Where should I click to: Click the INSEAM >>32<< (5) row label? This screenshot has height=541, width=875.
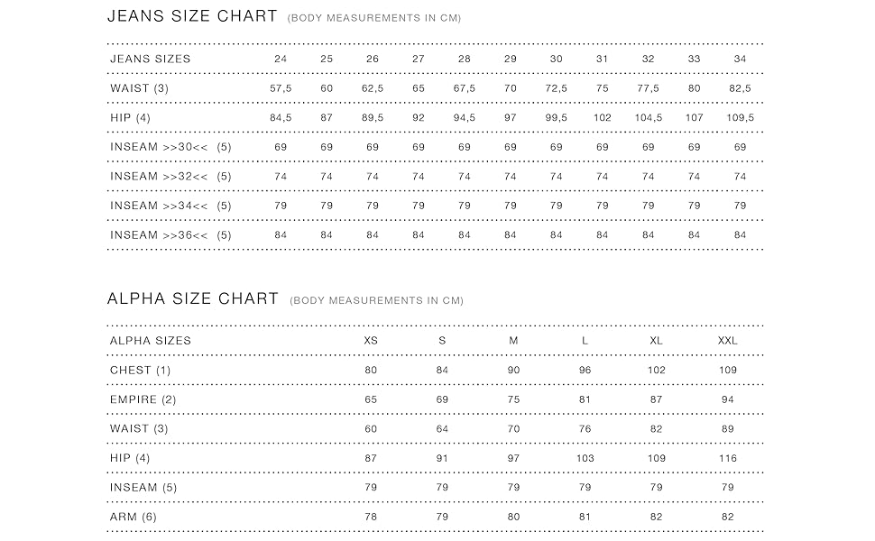(170, 177)
